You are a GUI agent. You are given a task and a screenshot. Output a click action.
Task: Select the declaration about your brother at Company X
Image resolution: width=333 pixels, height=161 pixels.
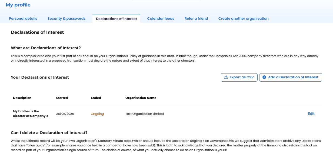click(x=31, y=113)
